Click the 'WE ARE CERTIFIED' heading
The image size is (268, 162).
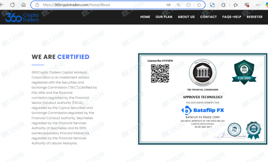coord(61,57)
